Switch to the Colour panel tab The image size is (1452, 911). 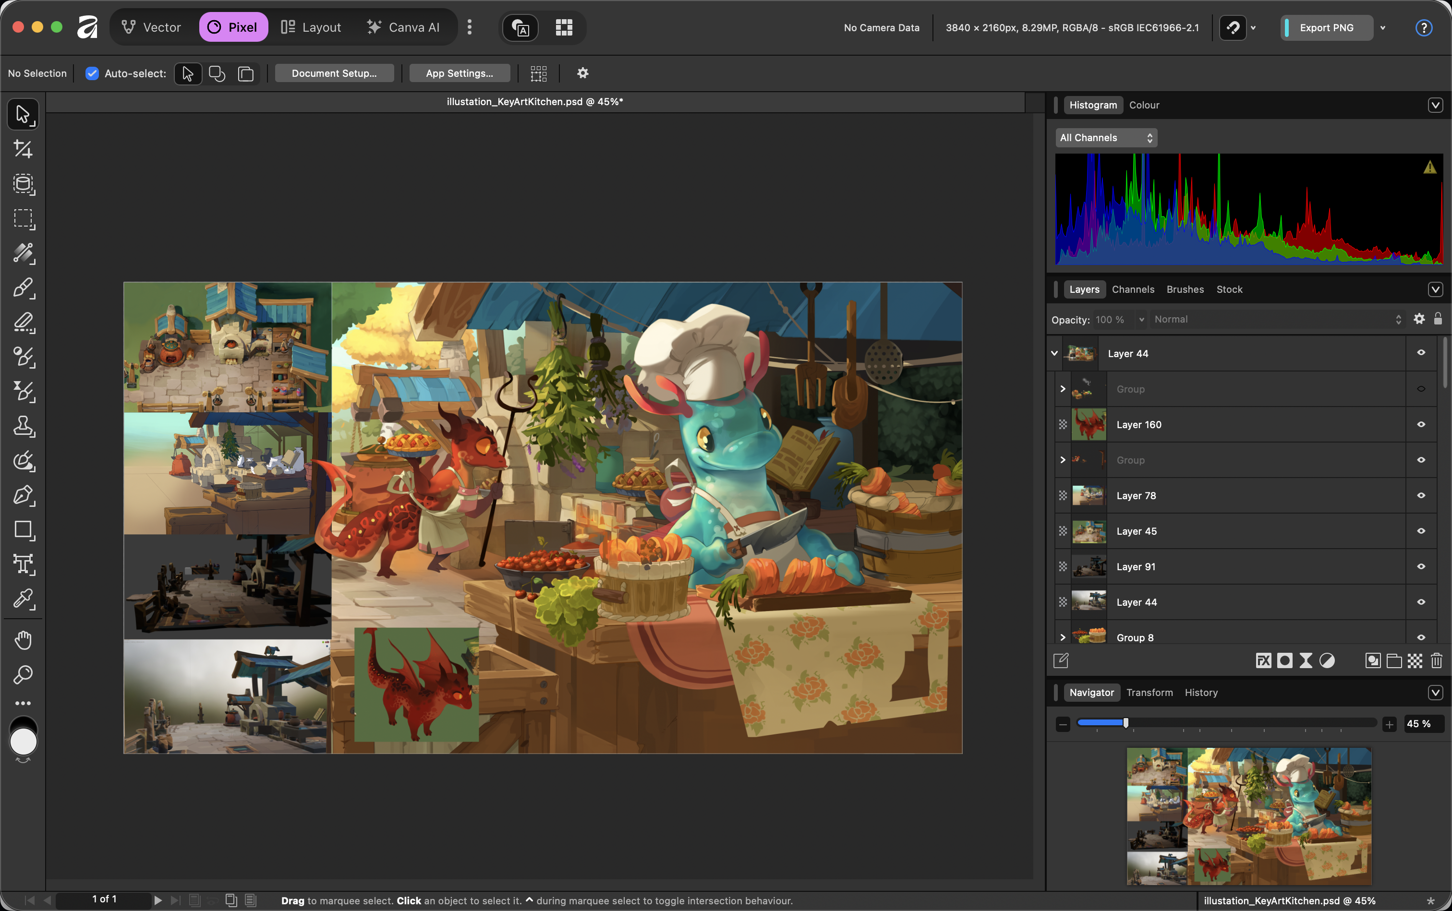point(1144,105)
